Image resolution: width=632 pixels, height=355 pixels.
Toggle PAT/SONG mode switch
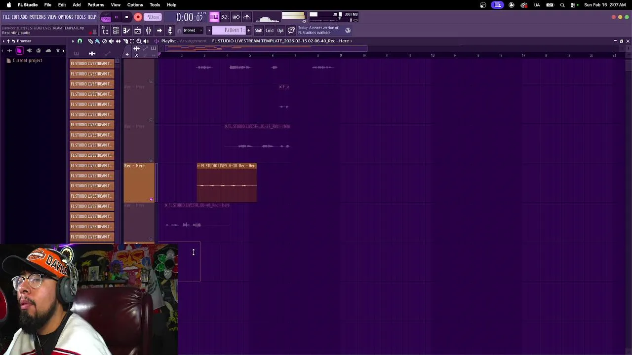point(106,17)
